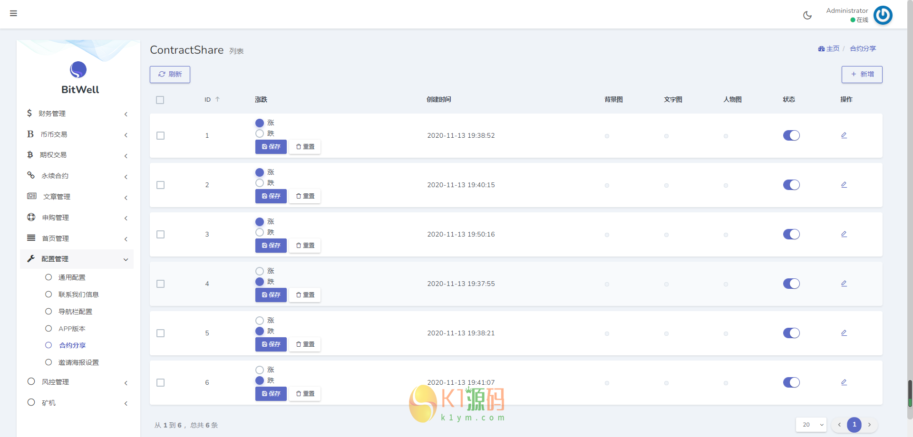
Task: Click the 主页 dashboard breadcrumb icon
Action: coord(821,48)
